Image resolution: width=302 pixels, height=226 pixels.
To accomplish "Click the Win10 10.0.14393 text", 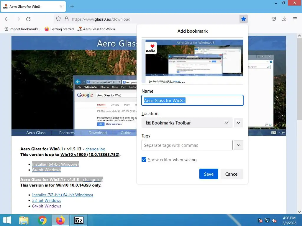I will click(73, 185).
